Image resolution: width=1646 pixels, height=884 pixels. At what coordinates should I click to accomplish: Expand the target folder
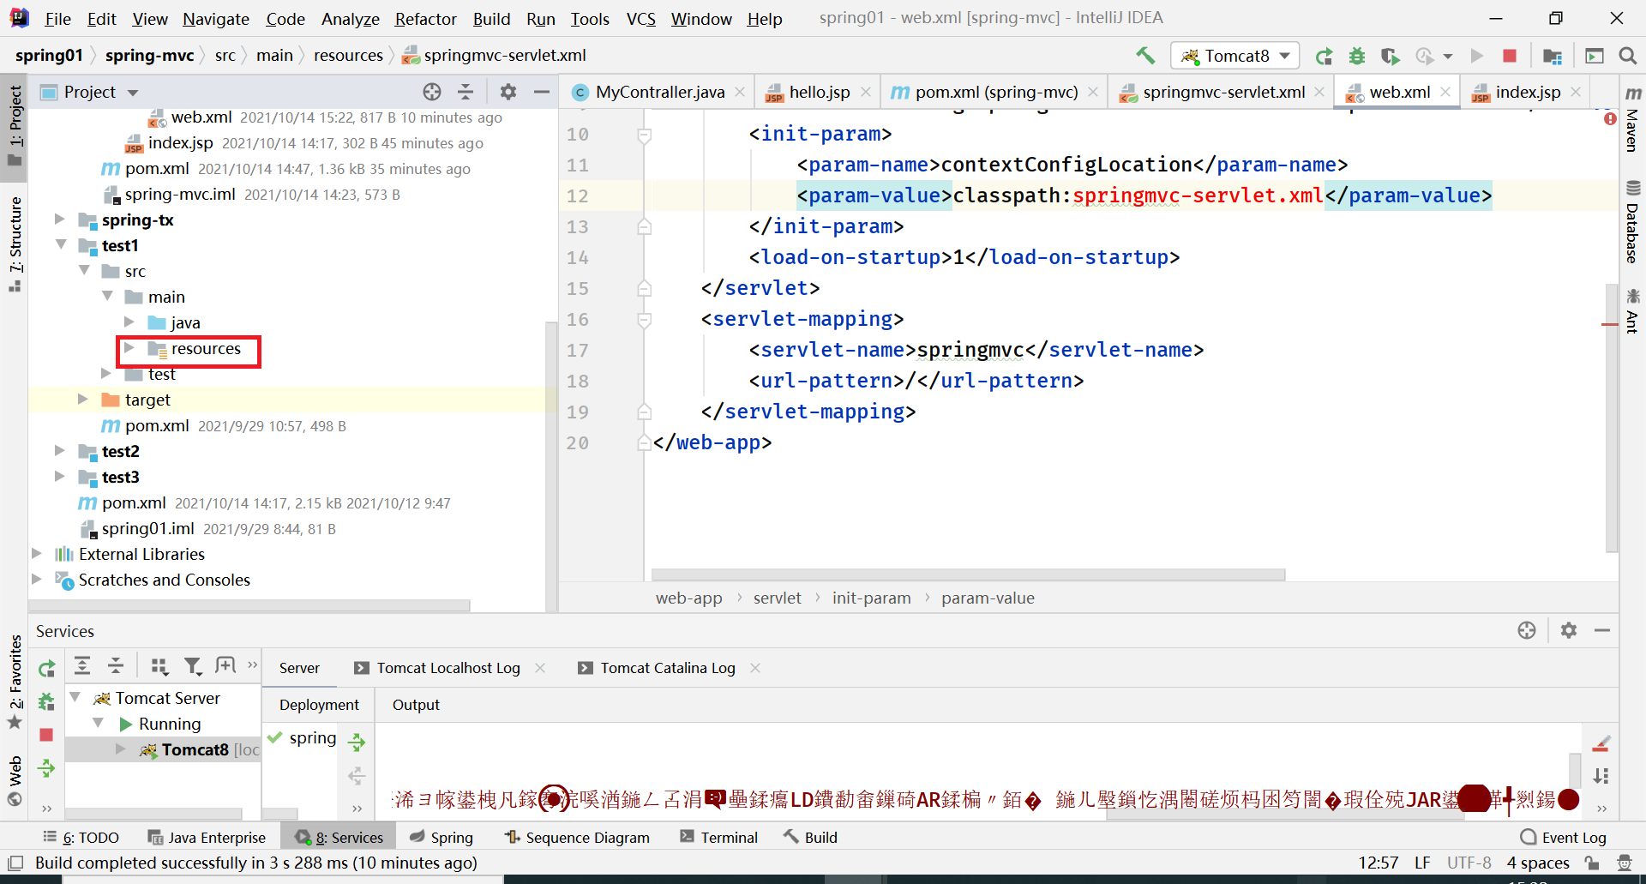(x=83, y=400)
